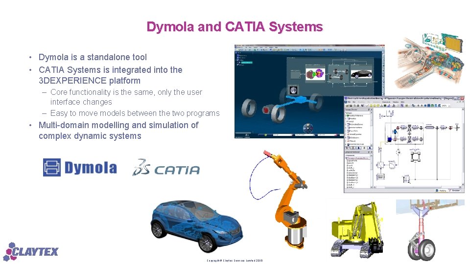The image size is (470, 264).
Task: Click the earth globe block in CATIA window
Action: pyautogui.click(x=293, y=90)
